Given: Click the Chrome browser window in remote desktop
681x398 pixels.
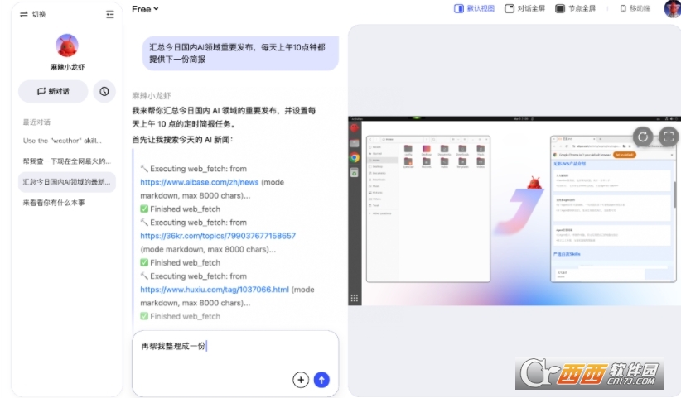Looking at the screenshot, I should coord(613,209).
